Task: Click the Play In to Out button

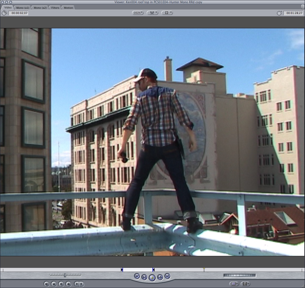Action: [144, 277]
